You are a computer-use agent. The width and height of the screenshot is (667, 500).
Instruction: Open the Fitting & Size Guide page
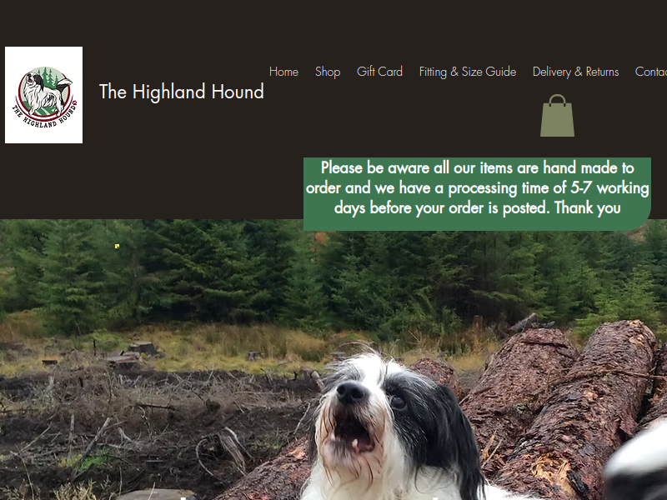click(468, 72)
